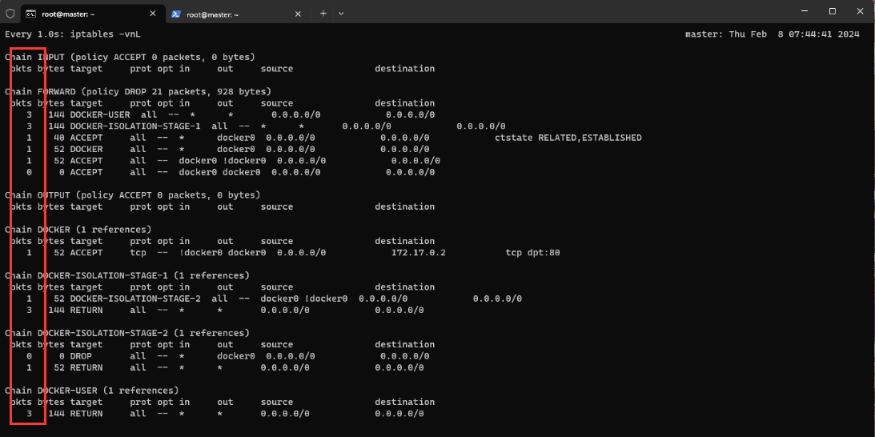Screen dimensions: 875x437
Task: Click the 'Chain INPUT (policy ACCEPT' line
Action: 130,57
